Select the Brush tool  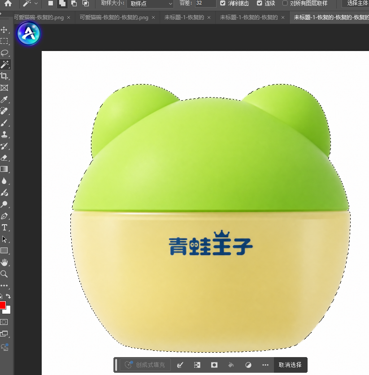(x=4, y=123)
